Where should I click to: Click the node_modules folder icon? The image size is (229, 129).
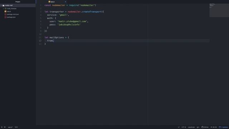click(6, 9)
